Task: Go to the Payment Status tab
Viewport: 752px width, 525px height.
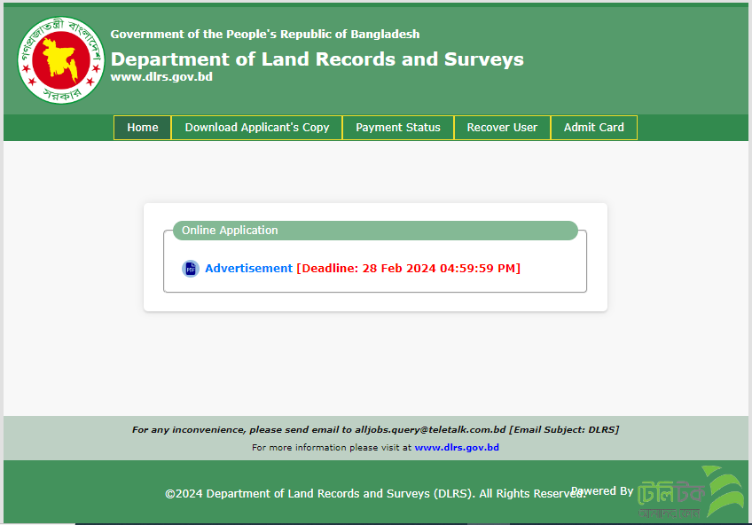Action: click(397, 128)
